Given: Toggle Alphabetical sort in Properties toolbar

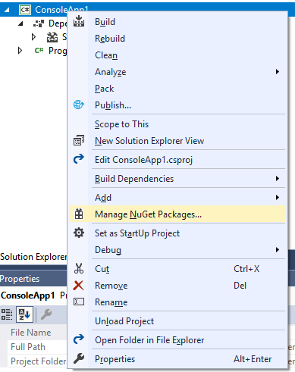Looking at the screenshot, I should point(24,314).
